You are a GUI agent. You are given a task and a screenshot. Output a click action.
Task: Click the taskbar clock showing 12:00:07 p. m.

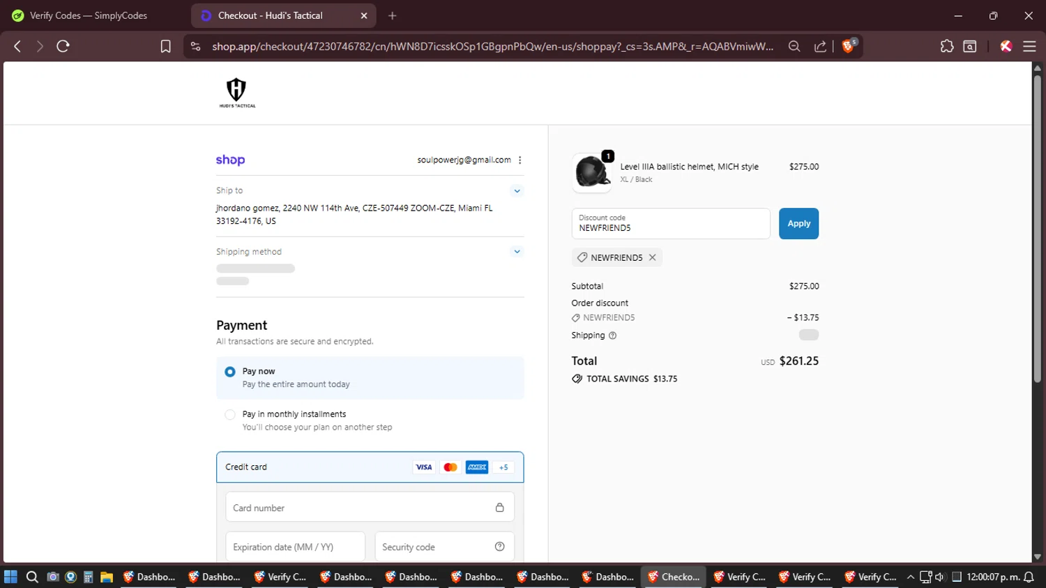(x=993, y=577)
